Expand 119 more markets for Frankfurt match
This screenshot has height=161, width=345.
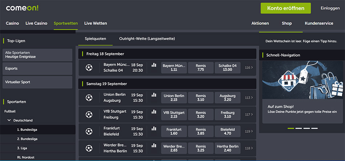(x=249, y=131)
